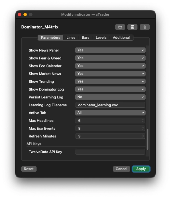Expand the Show Dominator Log dropdown
Screen dimensions: 171x198
(x=110, y=89)
